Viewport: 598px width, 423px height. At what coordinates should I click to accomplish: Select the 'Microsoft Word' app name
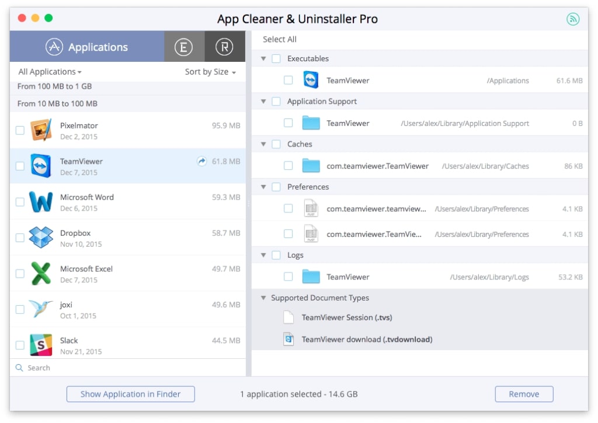point(87,197)
